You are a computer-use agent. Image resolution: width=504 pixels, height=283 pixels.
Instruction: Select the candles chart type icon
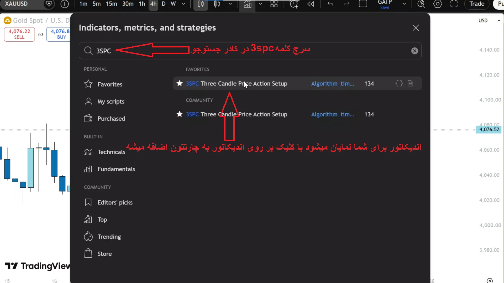201,4
